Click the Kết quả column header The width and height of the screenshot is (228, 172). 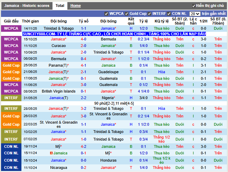coord(131,21)
